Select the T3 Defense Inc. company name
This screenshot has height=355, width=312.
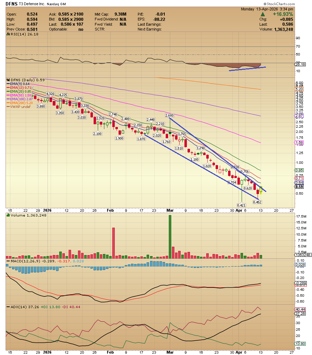[x=32, y=4]
